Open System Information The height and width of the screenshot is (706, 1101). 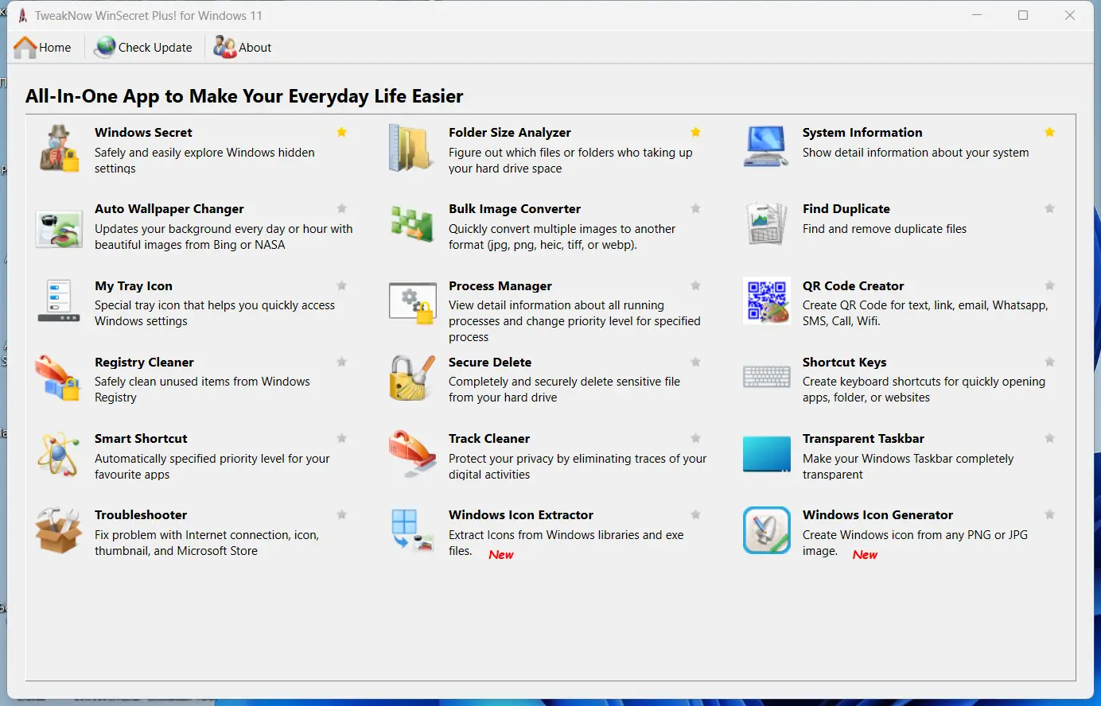pyautogui.click(x=862, y=132)
